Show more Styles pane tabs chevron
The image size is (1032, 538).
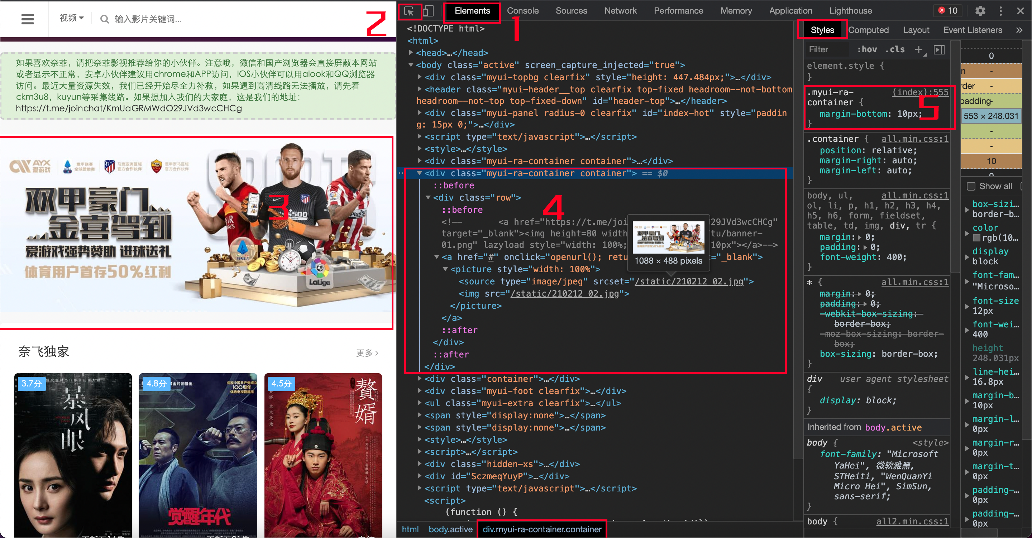(1019, 30)
